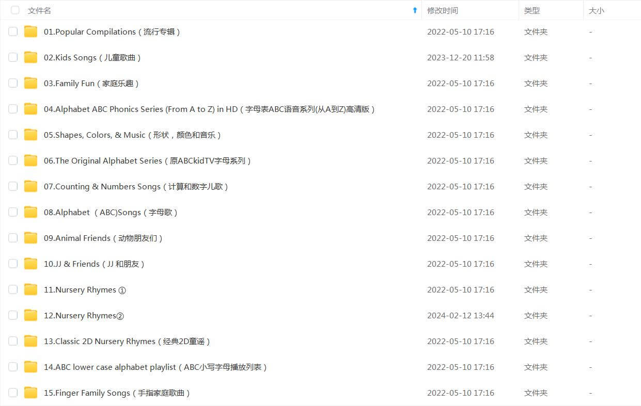Click the blue sort arrow in filename column

pos(415,10)
